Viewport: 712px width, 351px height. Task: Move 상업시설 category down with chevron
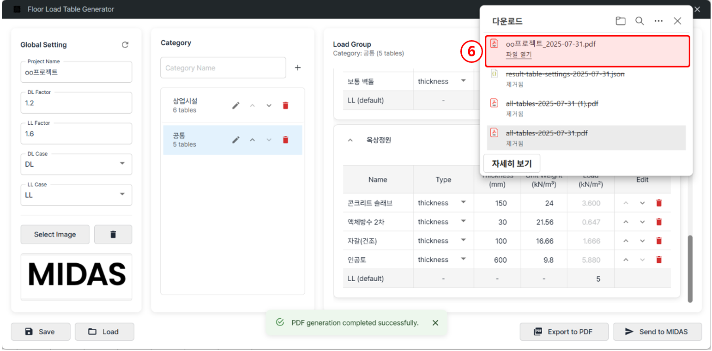[x=269, y=105]
